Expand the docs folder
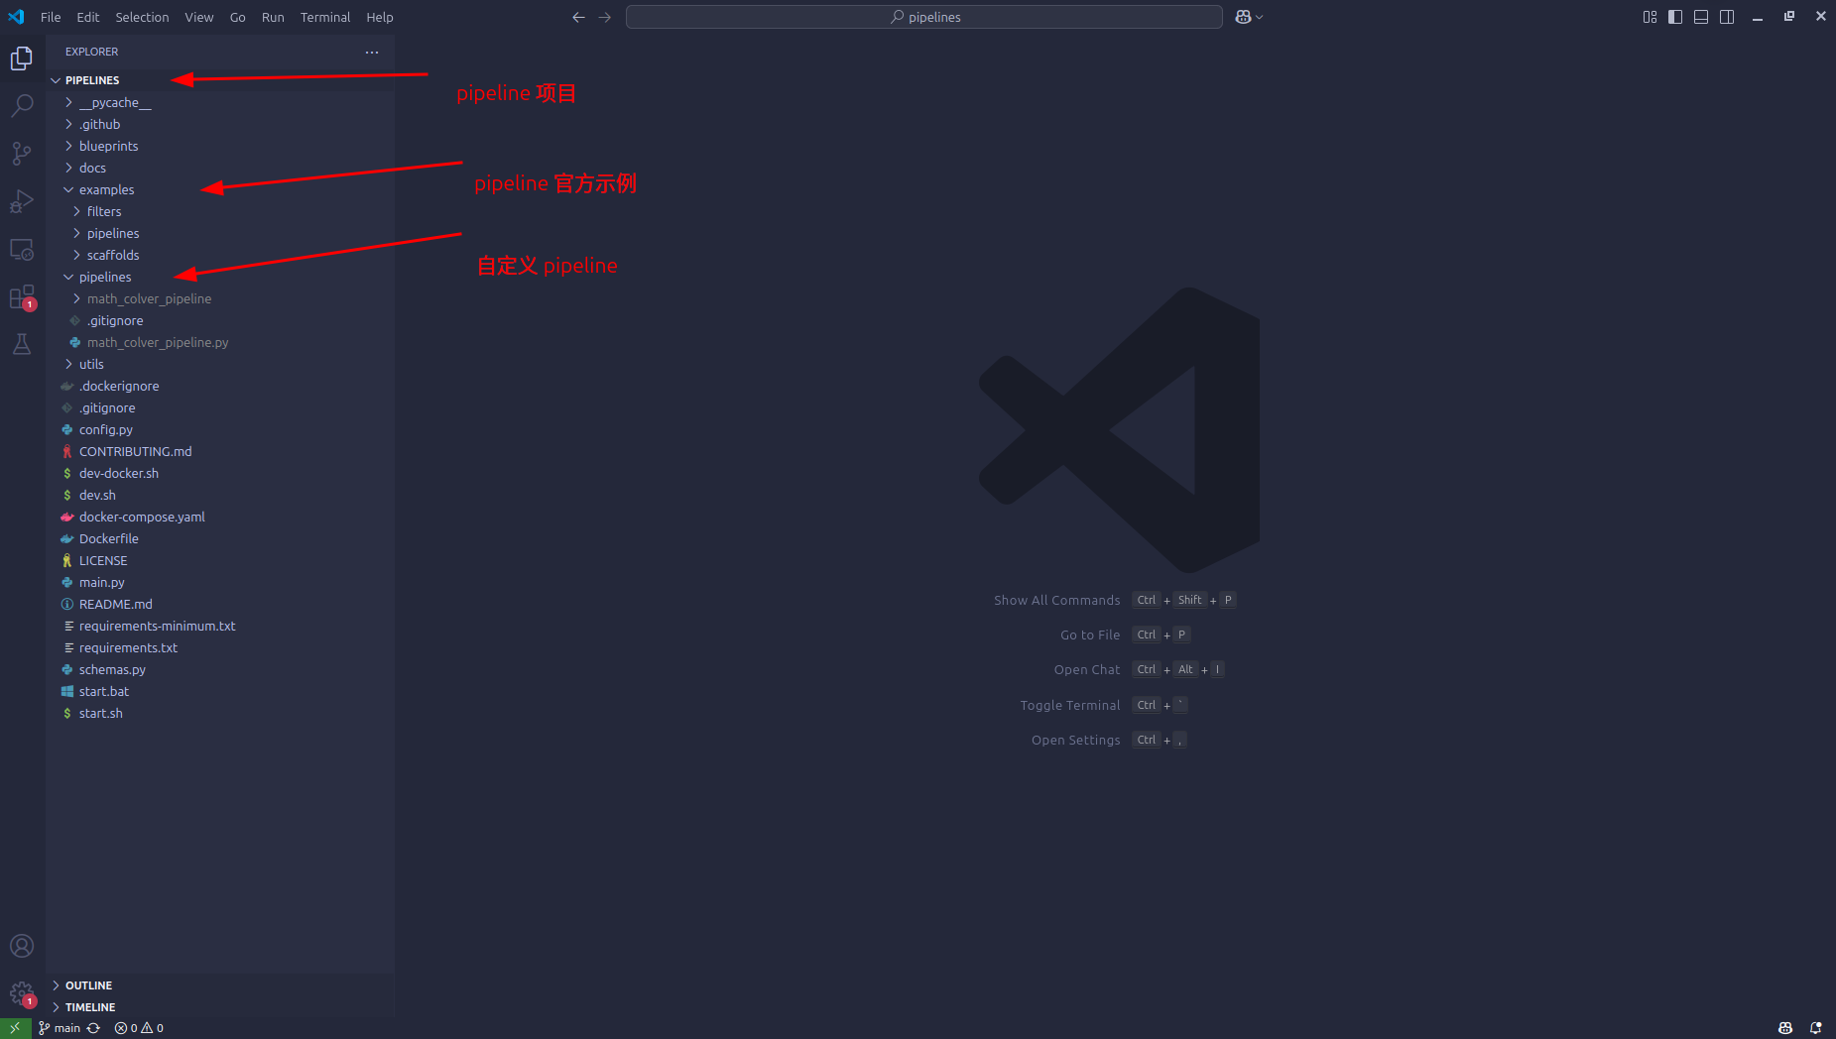Screen dimensions: 1836x1039 click(x=220, y=168)
